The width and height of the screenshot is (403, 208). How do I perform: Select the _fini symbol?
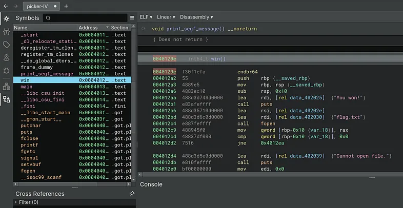(x=72, y=106)
